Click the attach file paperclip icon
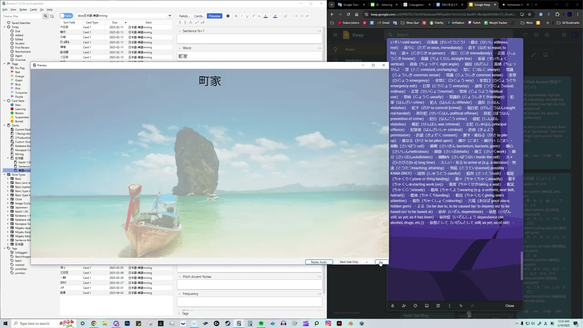The image size is (583, 328). click(180, 22)
